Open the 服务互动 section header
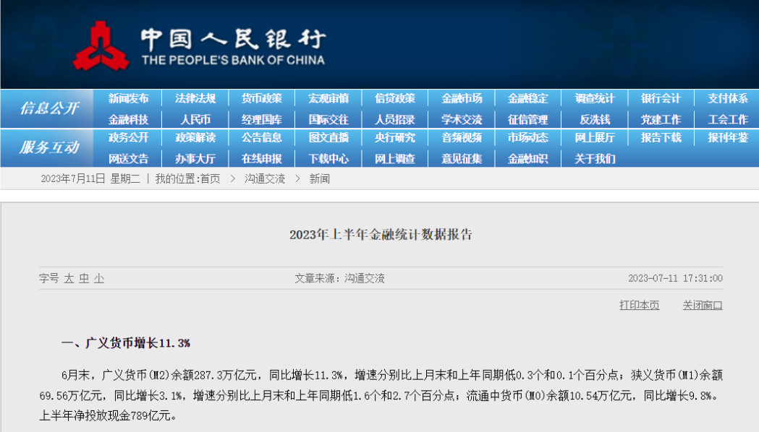This screenshot has height=432, width=759. point(48,147)
